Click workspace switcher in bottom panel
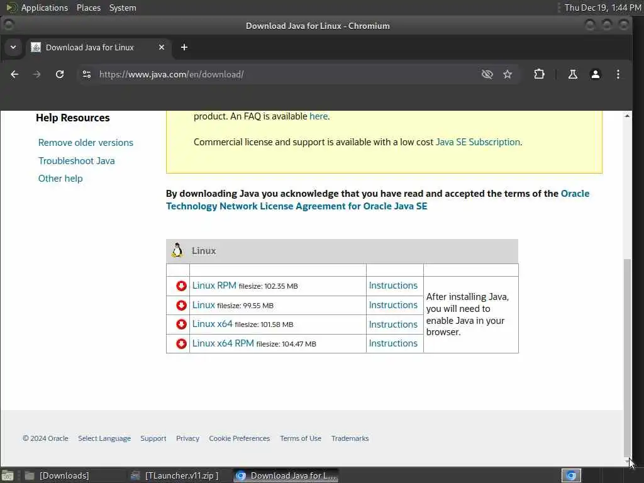The image size is (644, 483). 571,475
